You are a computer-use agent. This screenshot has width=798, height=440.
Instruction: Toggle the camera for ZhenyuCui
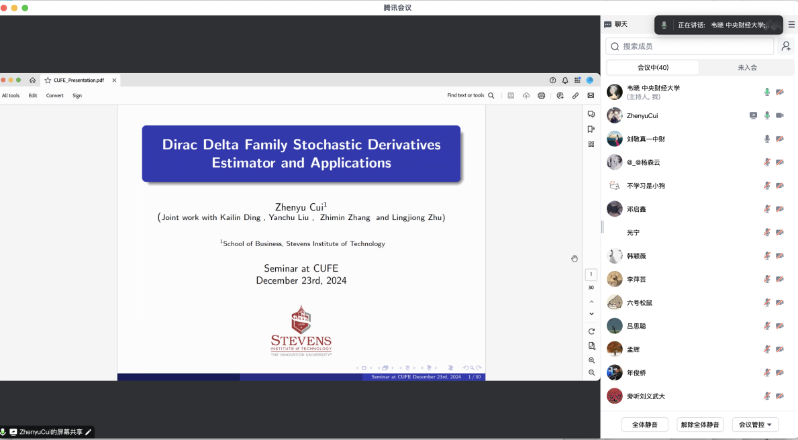point(780,115)
